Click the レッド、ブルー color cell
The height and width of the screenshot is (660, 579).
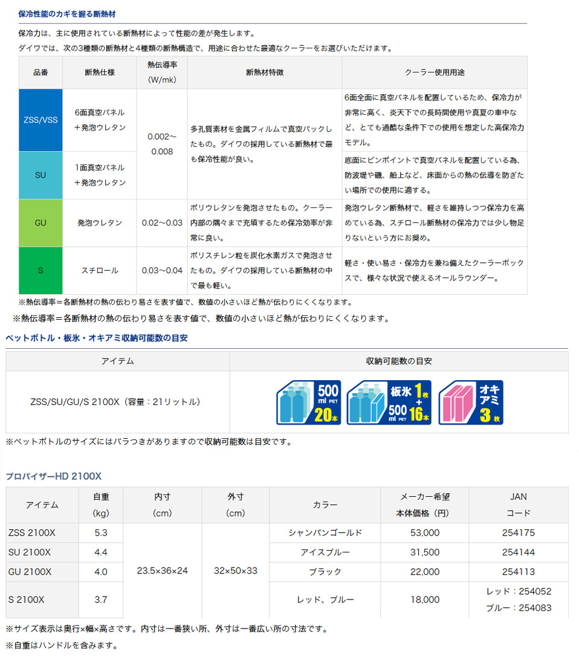pyautogui.click(x=325, y=600)
